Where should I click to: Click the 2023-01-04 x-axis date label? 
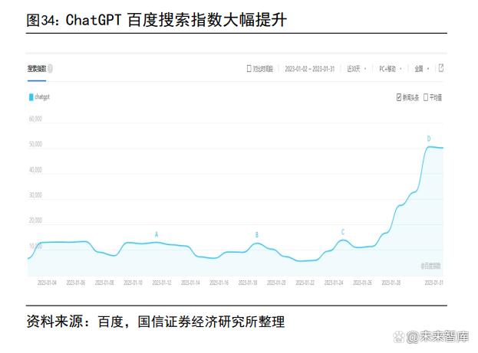(47, 283)
